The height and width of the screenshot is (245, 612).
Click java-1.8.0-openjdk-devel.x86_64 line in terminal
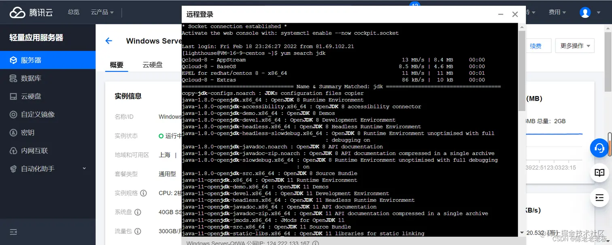[x=289, y=120]
